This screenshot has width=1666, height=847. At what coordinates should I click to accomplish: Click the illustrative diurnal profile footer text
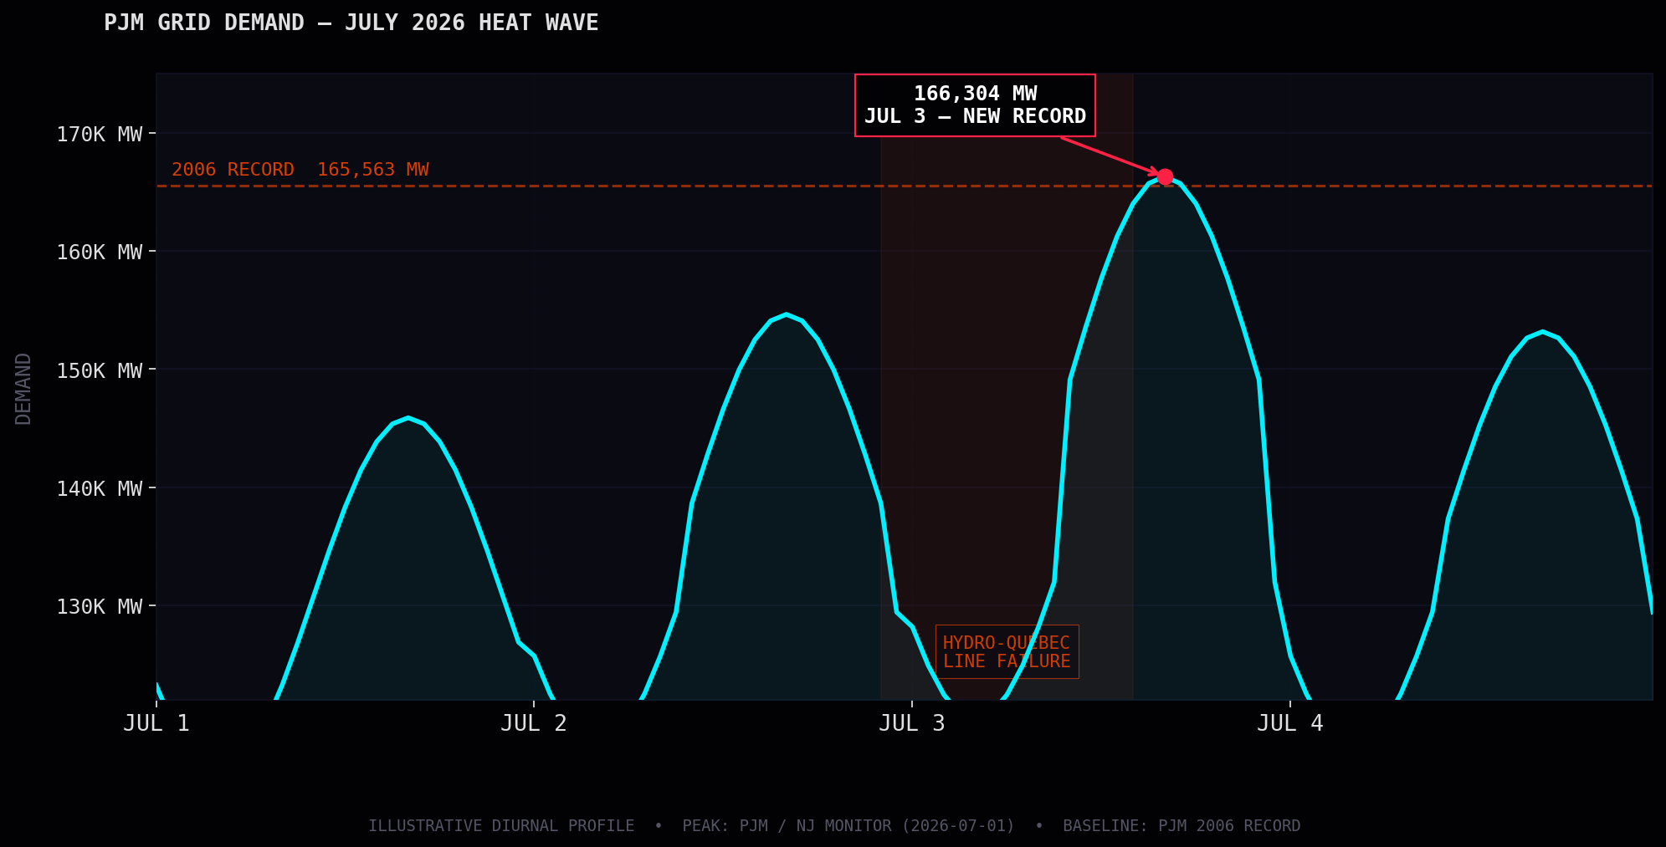click(834, 826)
